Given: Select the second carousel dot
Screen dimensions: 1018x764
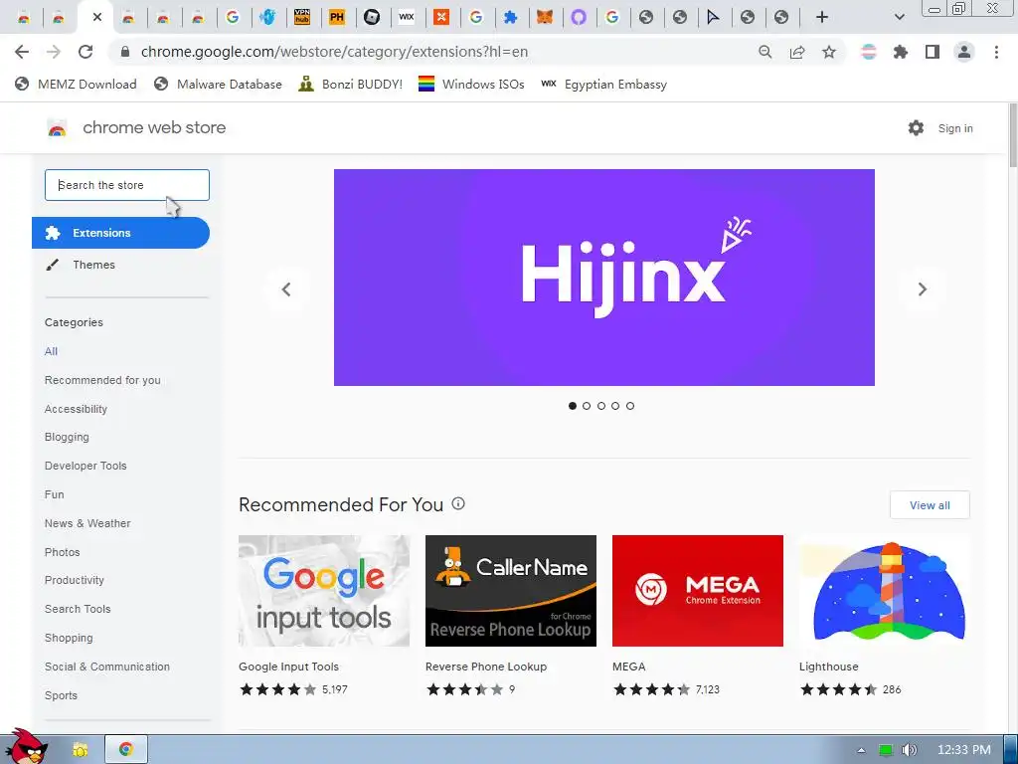Looking at the screenshot, I should [x=587, y=406].
